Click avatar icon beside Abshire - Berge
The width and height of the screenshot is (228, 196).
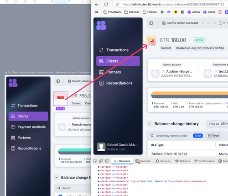pos(155,74)
